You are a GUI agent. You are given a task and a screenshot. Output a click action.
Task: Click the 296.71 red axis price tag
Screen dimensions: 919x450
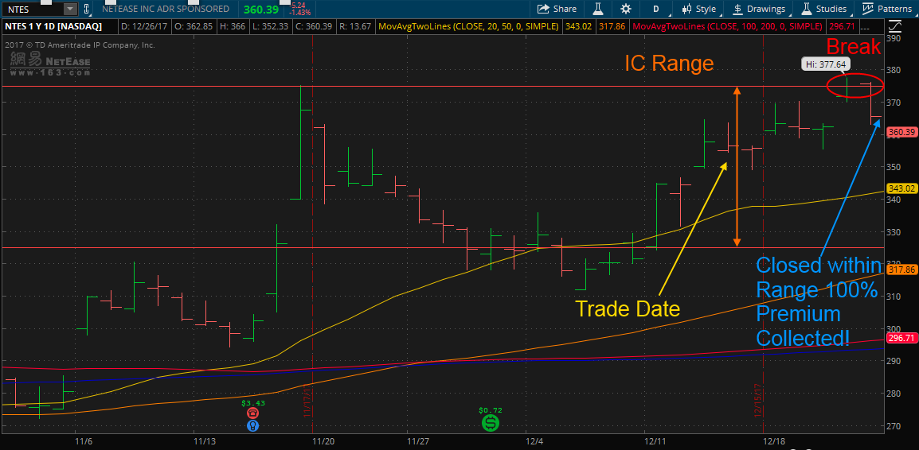[901, 338]
